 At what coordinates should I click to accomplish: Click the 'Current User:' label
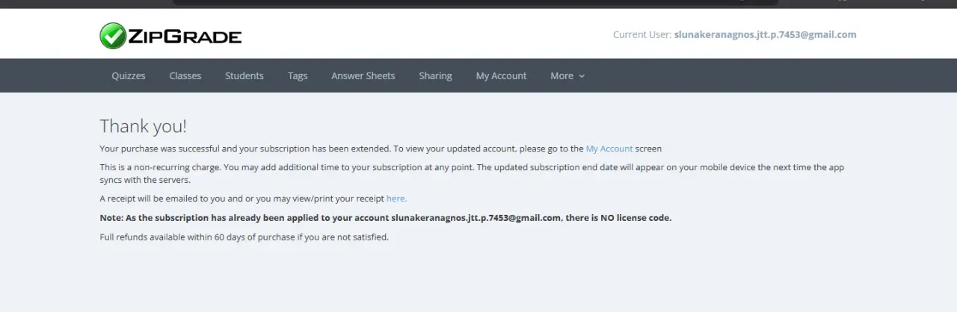pyautogui.click(x=642, y=34)
